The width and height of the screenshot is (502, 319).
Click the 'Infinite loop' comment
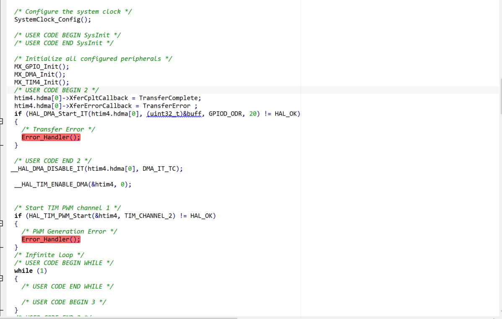point(49,255)
